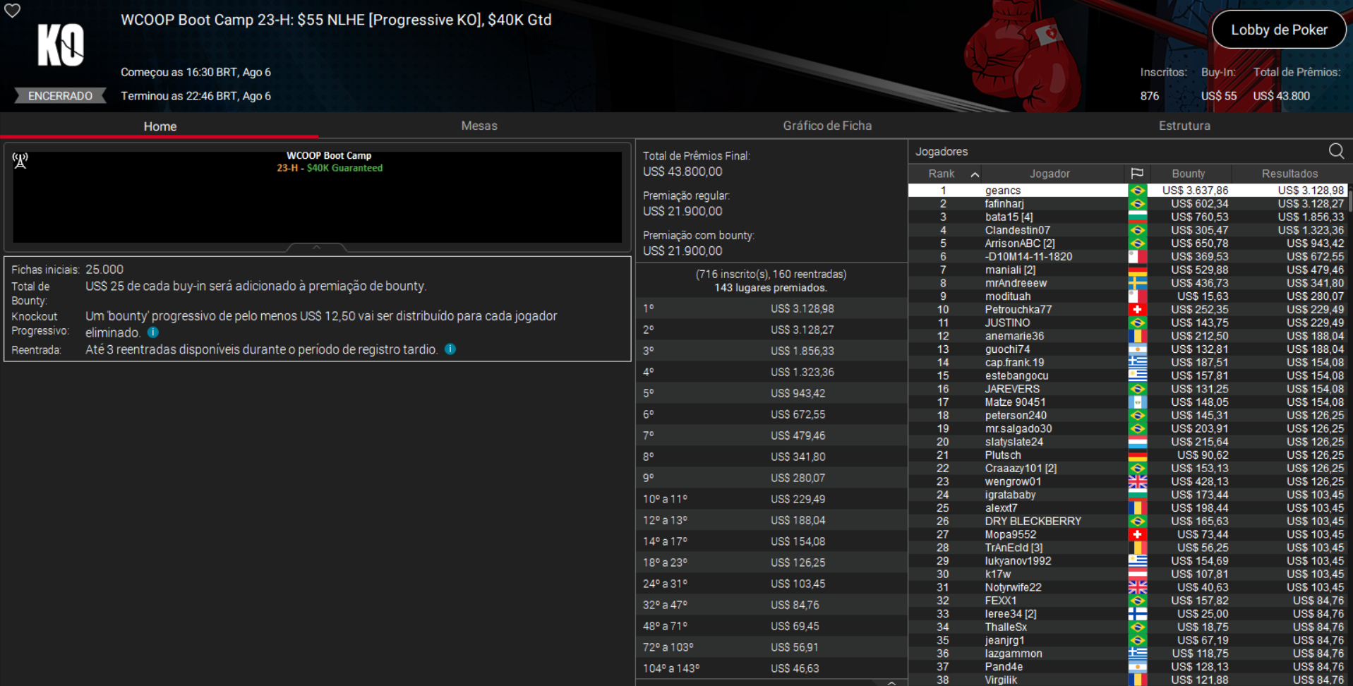The image size is (1353, 686).
Task: Switch to the Home tab
Action: coord(160,126)
